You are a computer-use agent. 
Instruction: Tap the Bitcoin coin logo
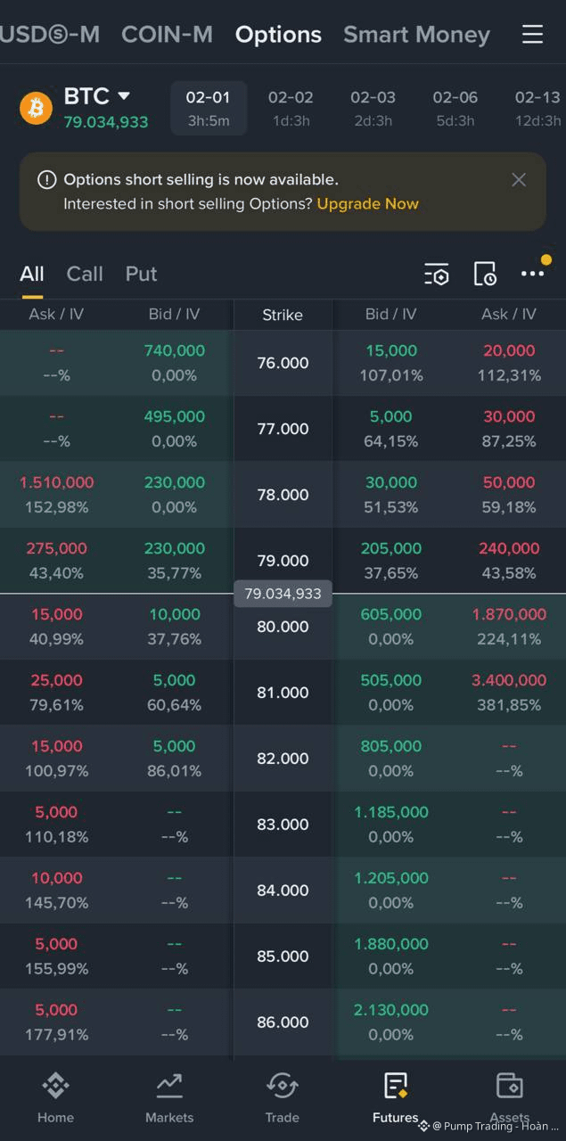(37, 108)
